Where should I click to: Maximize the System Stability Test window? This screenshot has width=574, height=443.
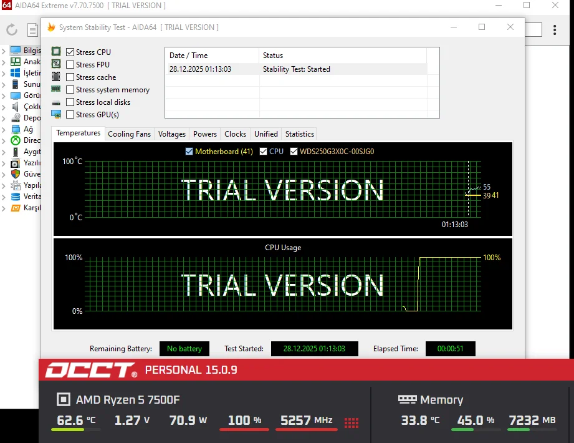pyautogui.click(x=482, y=27)
